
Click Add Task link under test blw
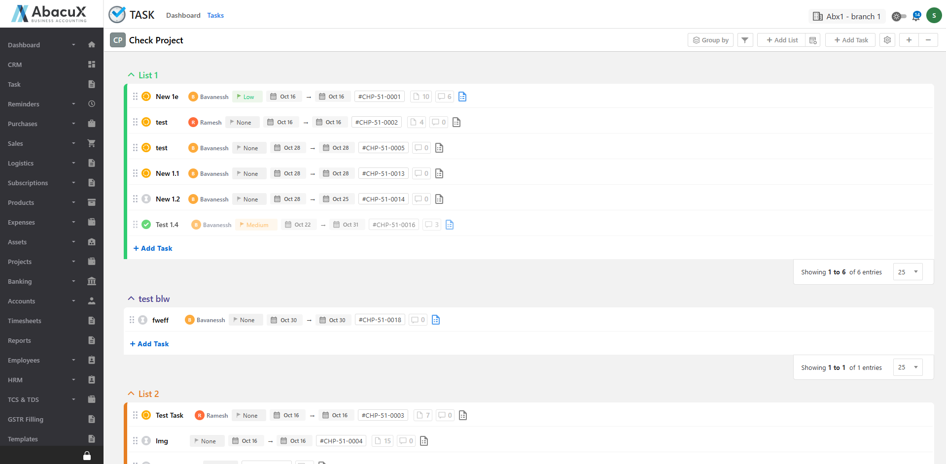click(x=149, y=344)
